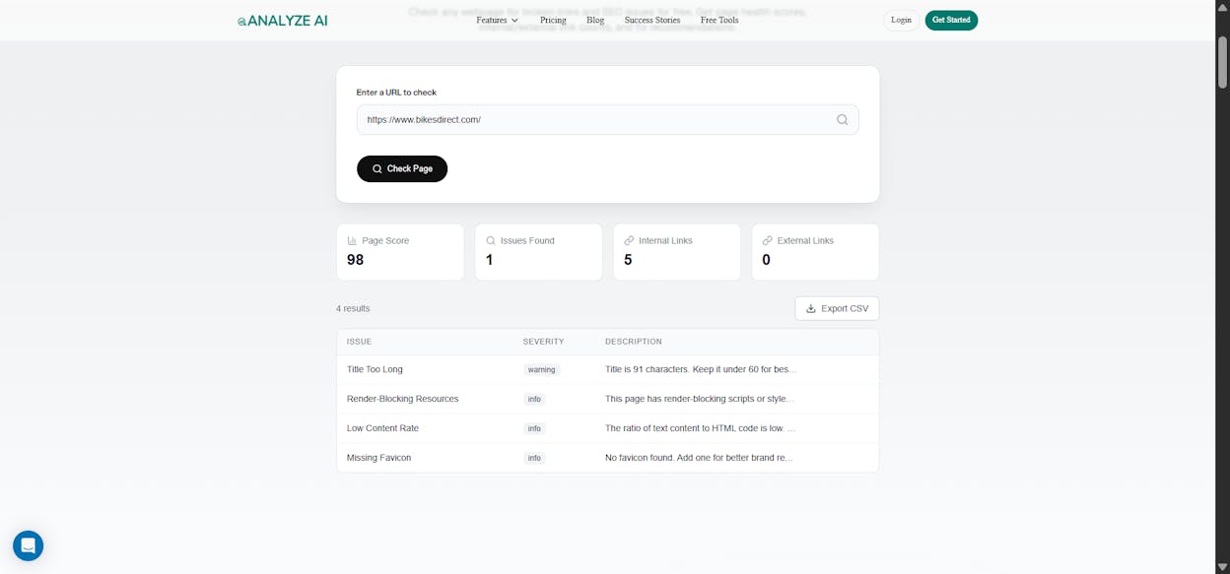Select the Low Content Rate row
The image size is (1230, 574).
pyautogui.click(x=607, y=428)
